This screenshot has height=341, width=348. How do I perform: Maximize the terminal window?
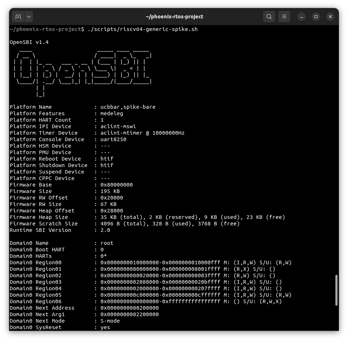pos(316,17)
